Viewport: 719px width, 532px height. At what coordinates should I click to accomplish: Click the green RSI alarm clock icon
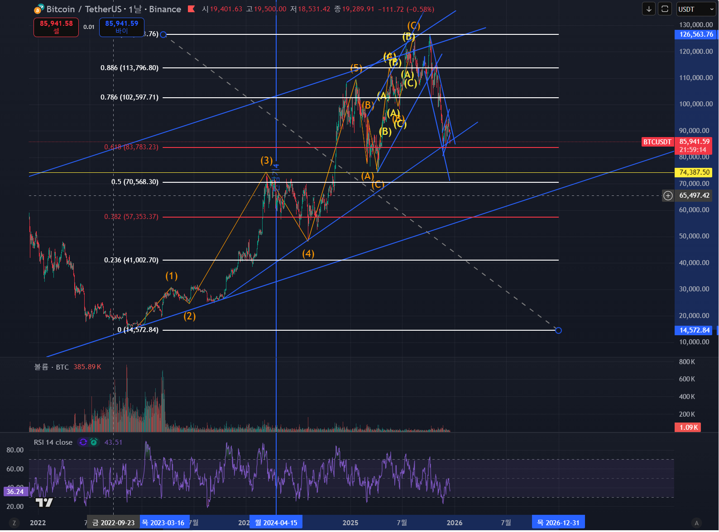[x=94, y=442]
